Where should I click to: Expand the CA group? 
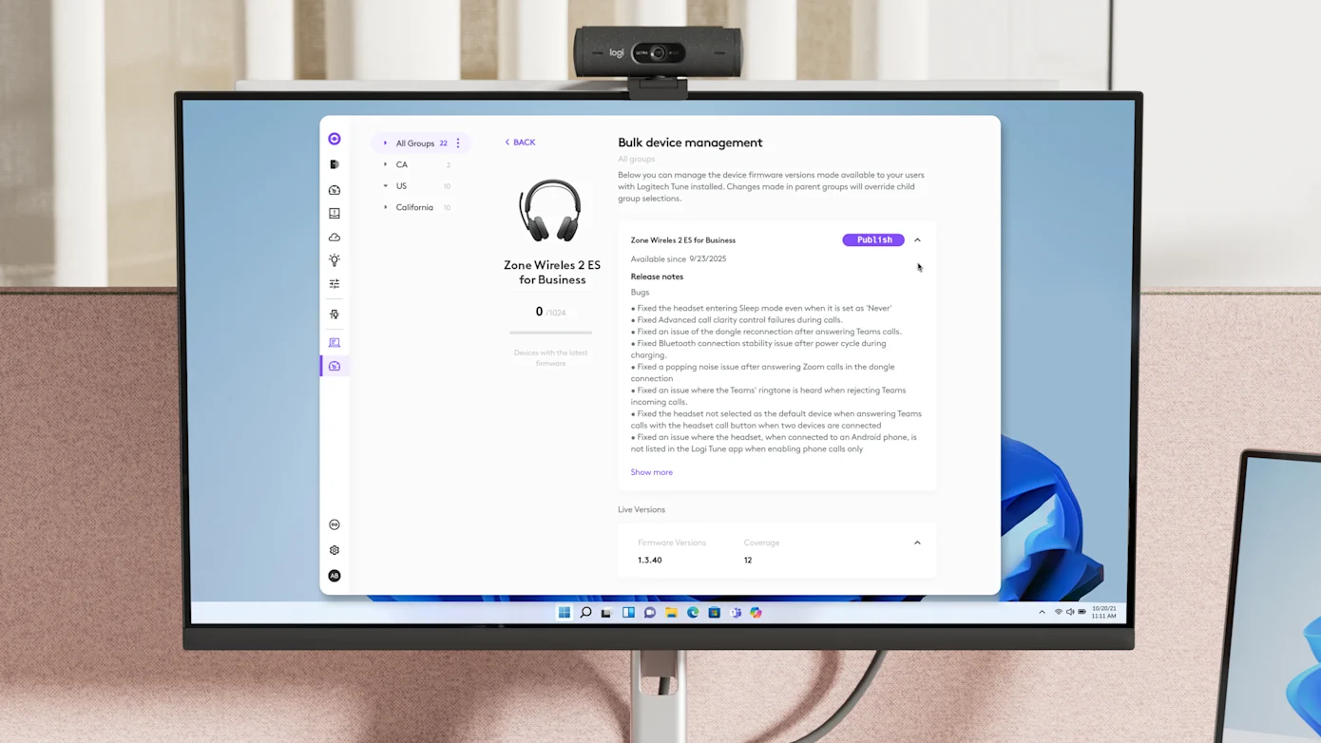click(x=385, y=164)
